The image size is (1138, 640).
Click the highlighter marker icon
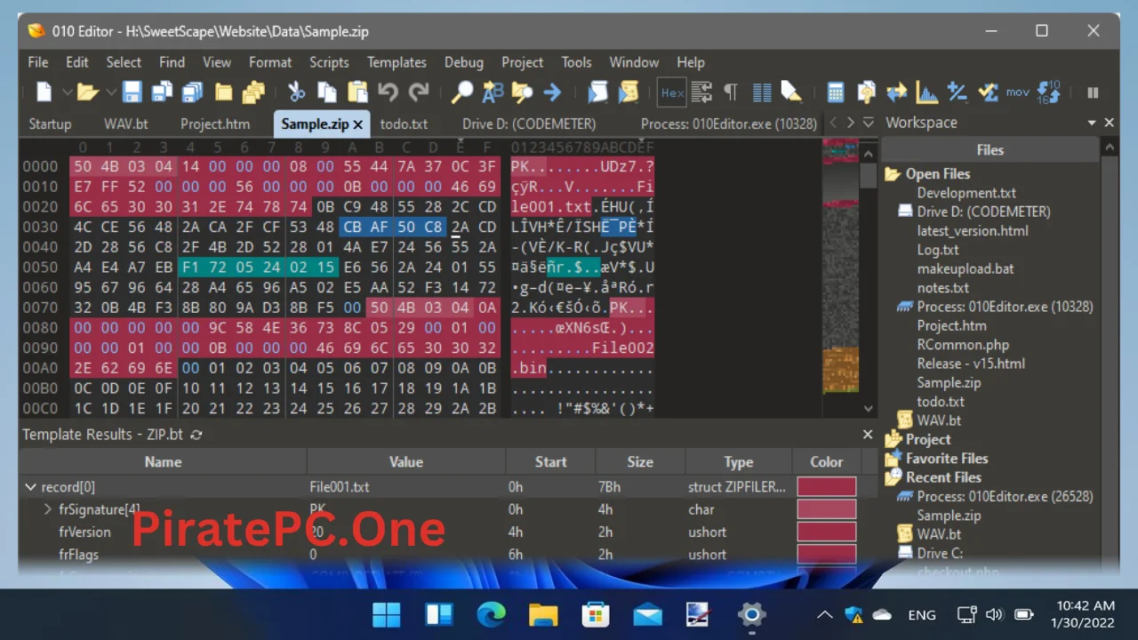(x=791, y=92)
